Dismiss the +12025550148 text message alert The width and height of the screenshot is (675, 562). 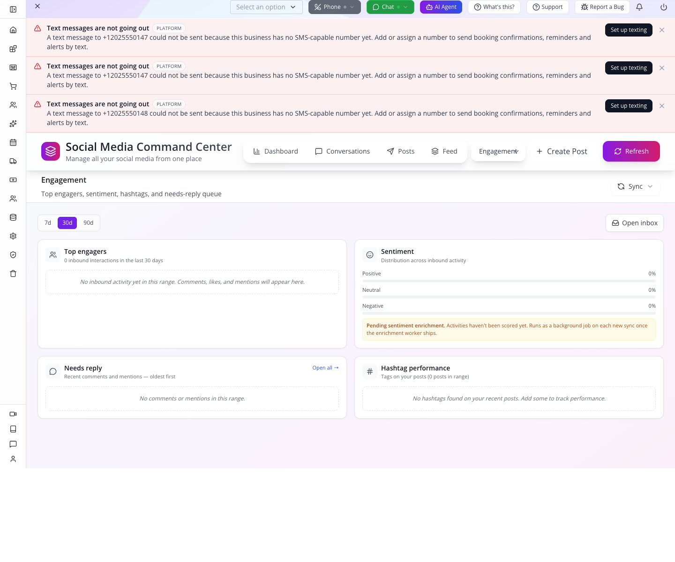[662, 106]
